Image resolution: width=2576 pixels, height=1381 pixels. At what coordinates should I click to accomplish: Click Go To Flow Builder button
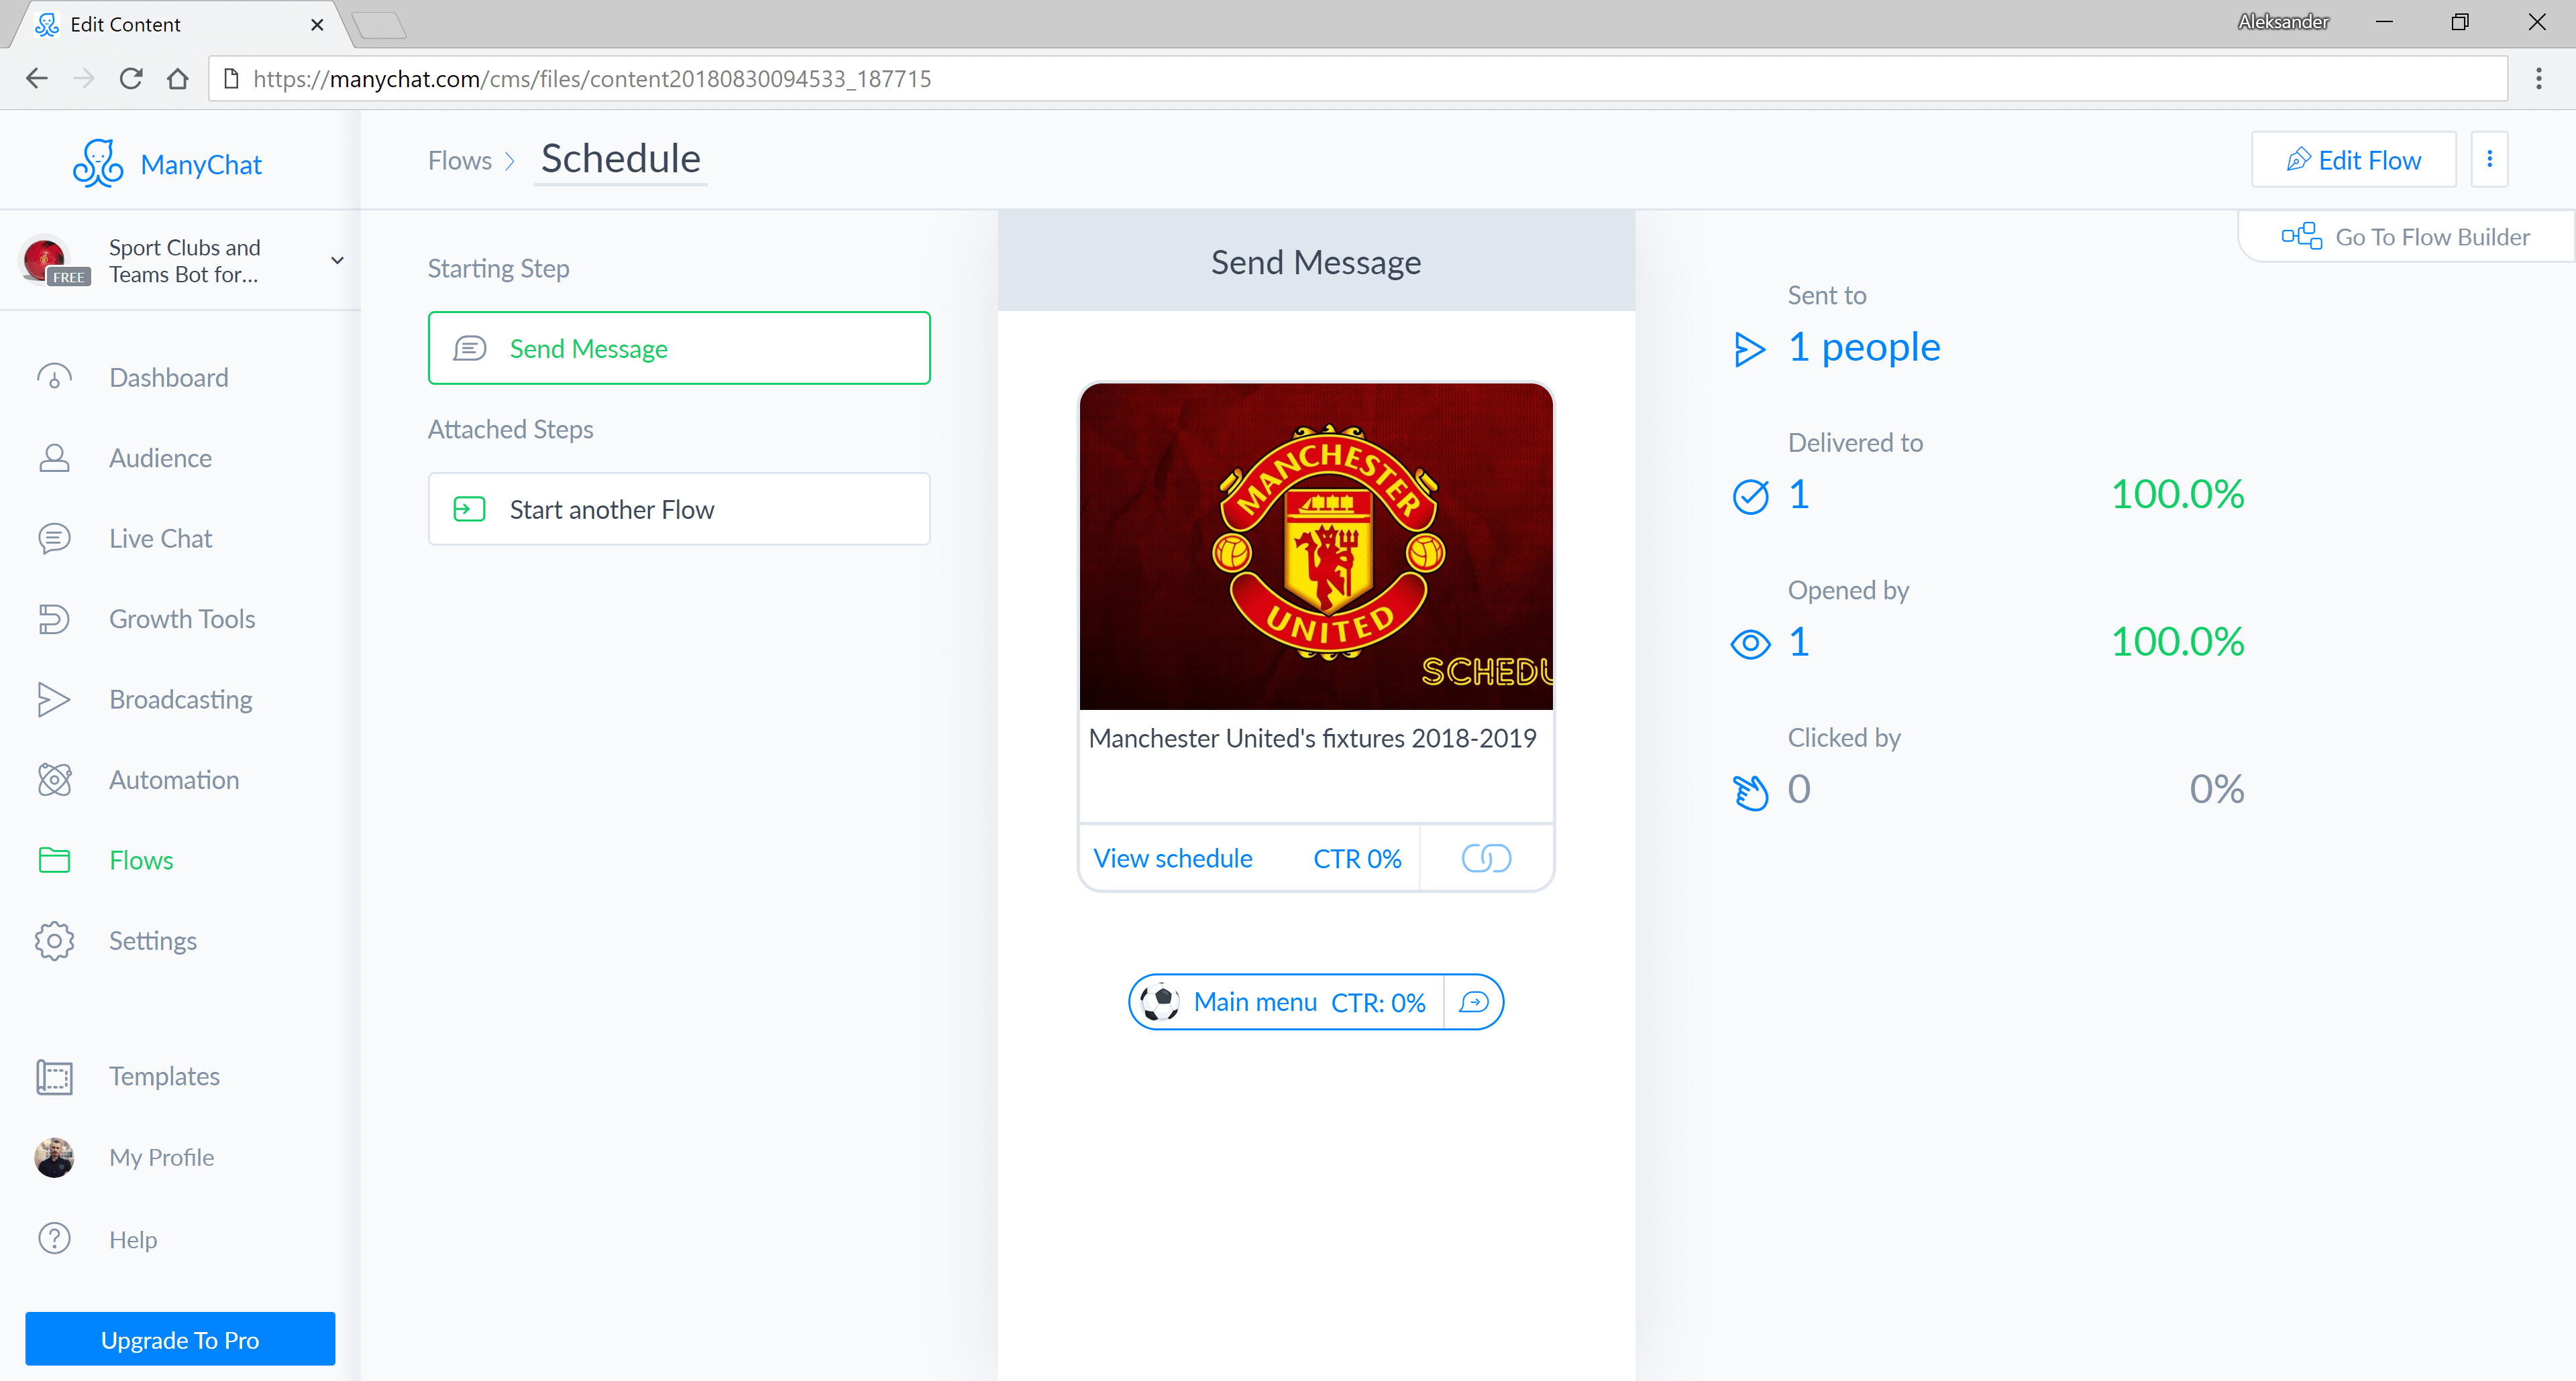(x=2406, y=237)
